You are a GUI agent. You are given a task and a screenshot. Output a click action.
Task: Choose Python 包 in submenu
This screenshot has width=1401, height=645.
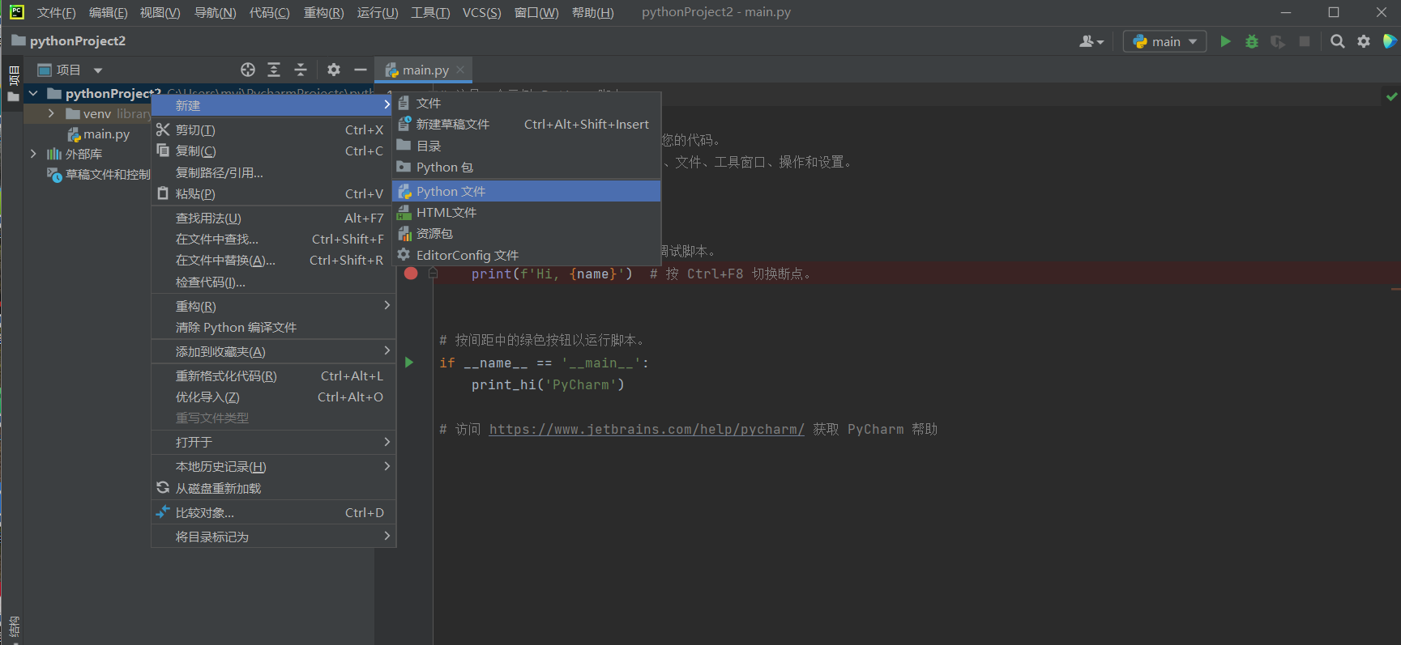(527, 167)
